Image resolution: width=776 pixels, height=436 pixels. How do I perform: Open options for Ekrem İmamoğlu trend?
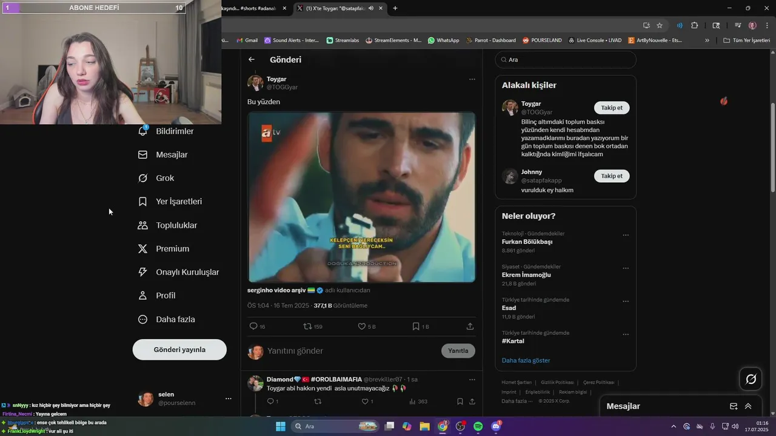[x=626, y=268]
